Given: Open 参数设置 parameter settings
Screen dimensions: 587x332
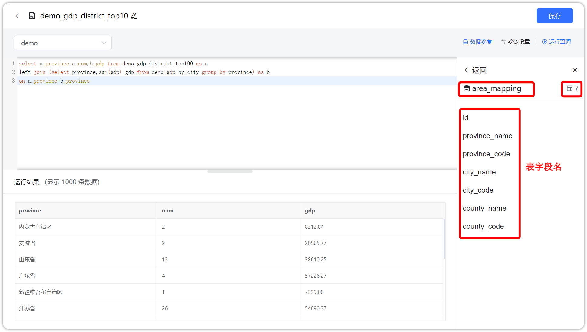Looking at the screenshot, I should tap(515, 42).
